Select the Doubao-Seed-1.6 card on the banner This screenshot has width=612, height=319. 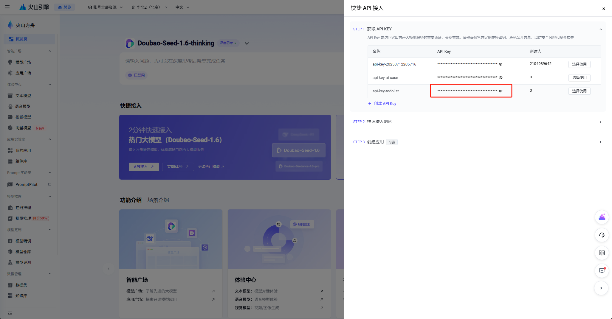299,150
